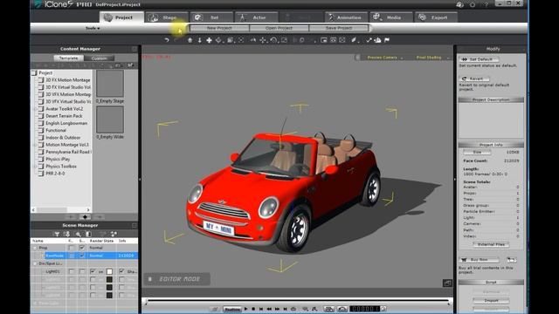Screen dimensions: 559x314
Task: Toggle the Prop row show checkbox
Action: pyautogui.click(x=82, y=248)
